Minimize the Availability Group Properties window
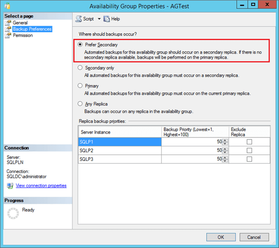Image resolution: width=279 pixels, height=248 pixels. pos(242,4)
